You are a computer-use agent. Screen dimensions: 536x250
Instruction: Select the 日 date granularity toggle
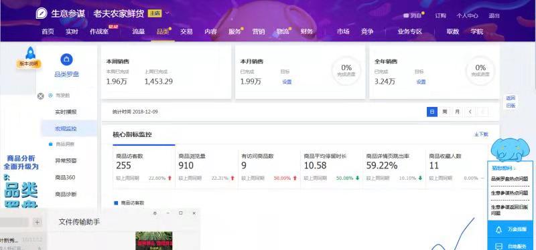pyautogui.click(x=432, y=112)
